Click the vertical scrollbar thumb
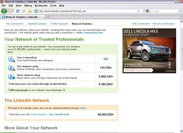 pyautogui.click(x=182, y=49)
